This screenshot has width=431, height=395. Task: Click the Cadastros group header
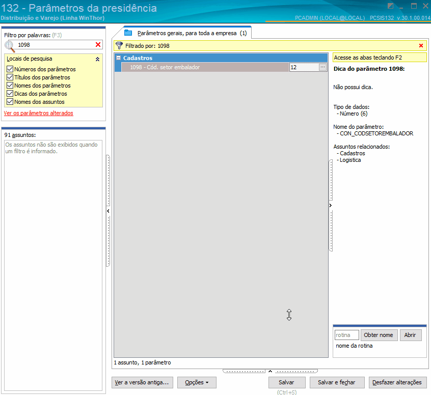pos(221,58)
